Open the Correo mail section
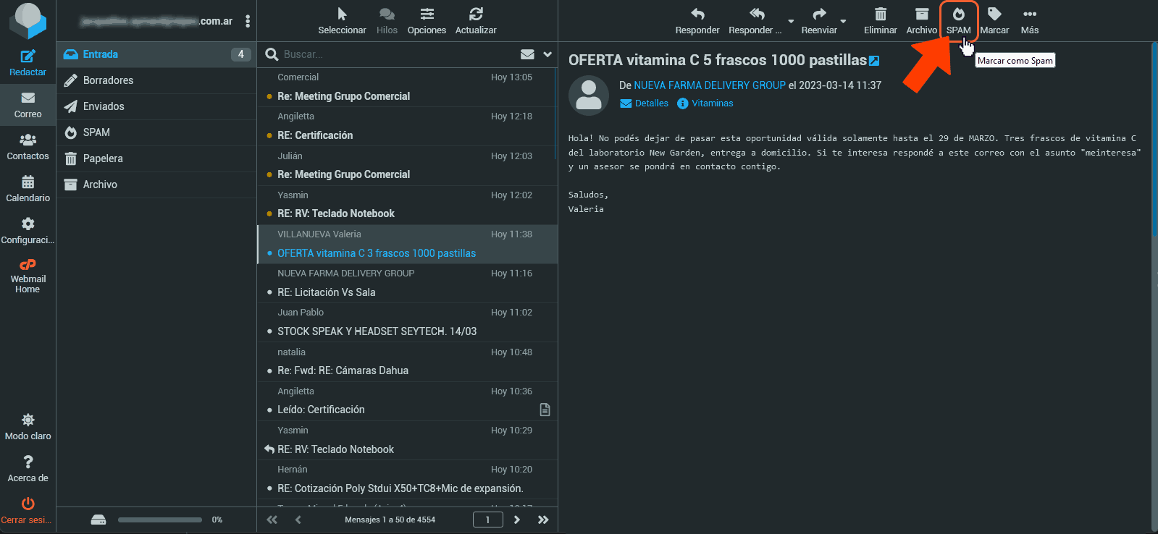This screenshot has width=1158, height=534. tap(28, 105)
